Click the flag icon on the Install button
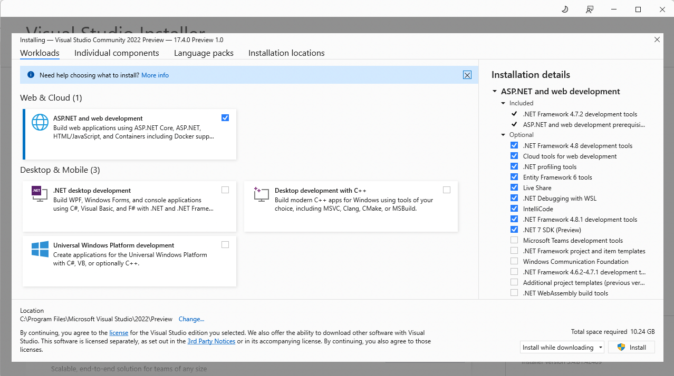This screenshot has height=376, width=674. pyautogui.click(x=620, y=347)
